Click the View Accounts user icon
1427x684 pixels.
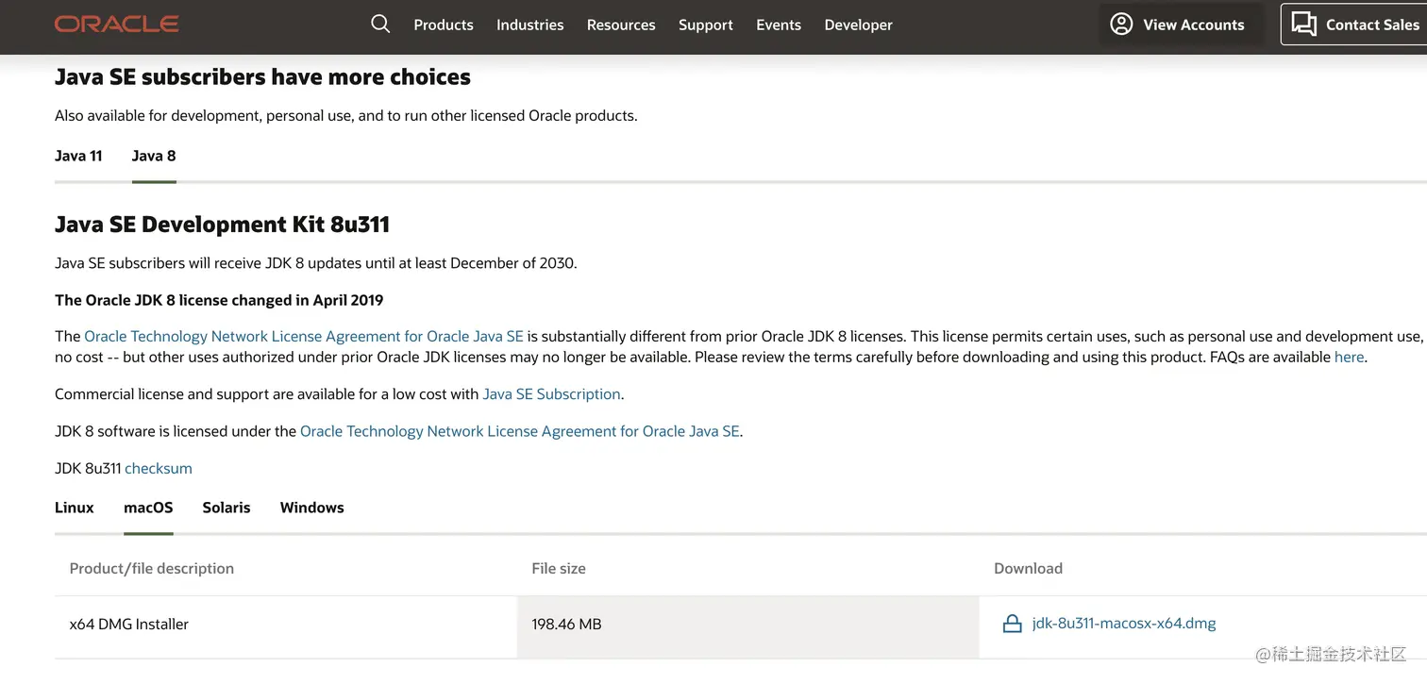[1121, 25]
